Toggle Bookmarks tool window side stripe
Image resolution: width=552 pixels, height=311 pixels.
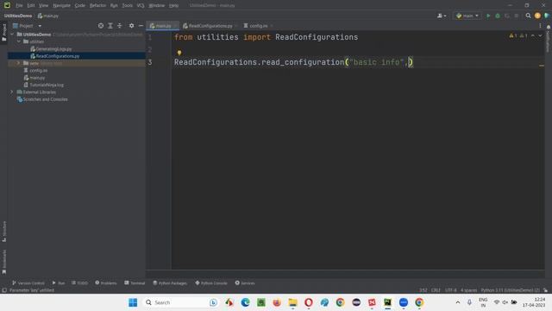tap(3, 262)
